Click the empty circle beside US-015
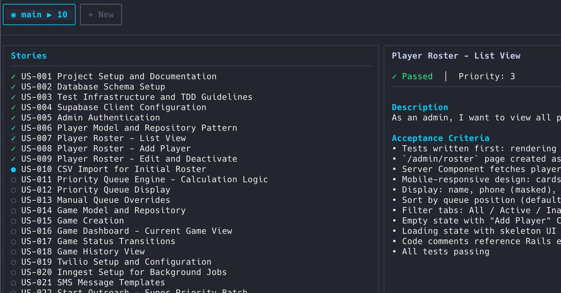 (x=14, y=221)
